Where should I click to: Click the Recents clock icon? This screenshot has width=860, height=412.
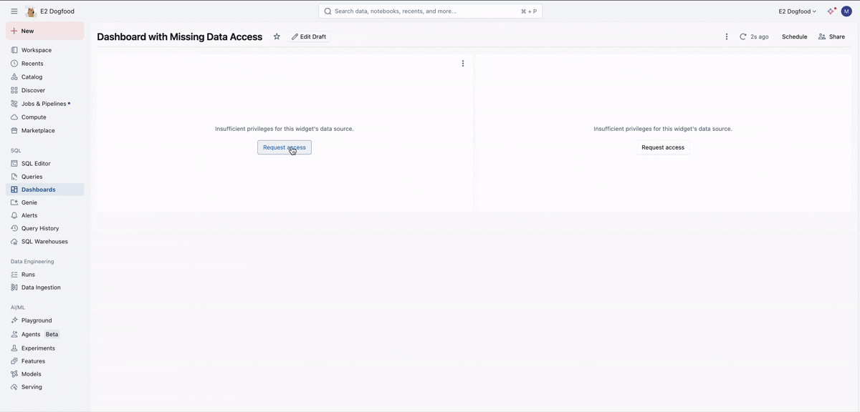14,64
